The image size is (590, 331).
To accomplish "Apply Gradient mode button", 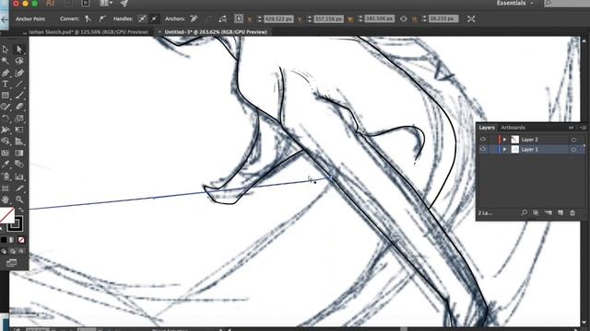I will [x=12, y=240].
